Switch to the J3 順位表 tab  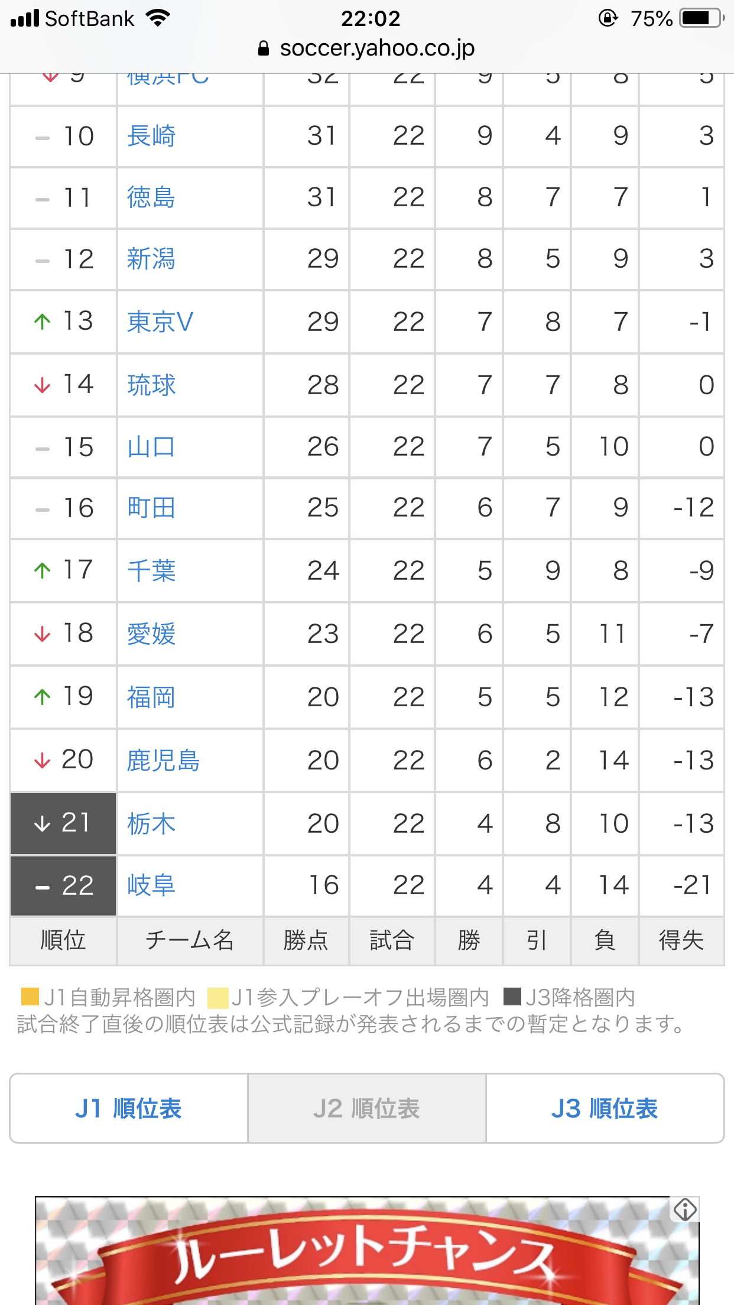(605, 1109)
